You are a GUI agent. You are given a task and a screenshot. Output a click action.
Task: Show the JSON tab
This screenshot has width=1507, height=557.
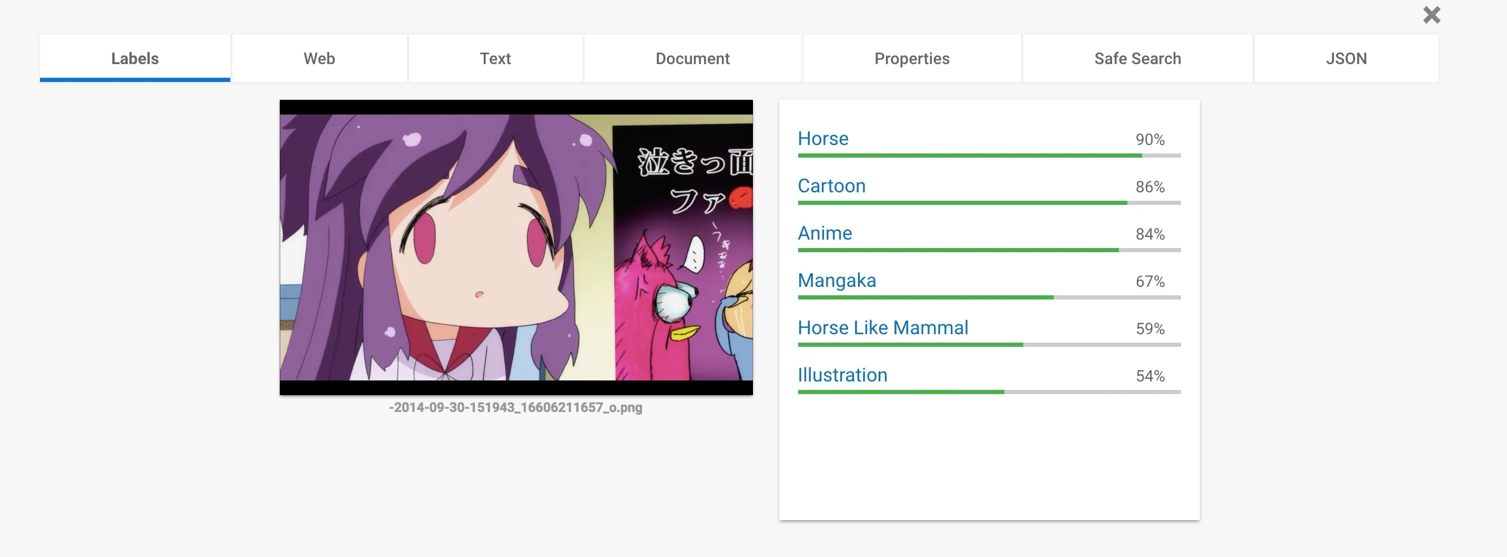click(1346, 58)
